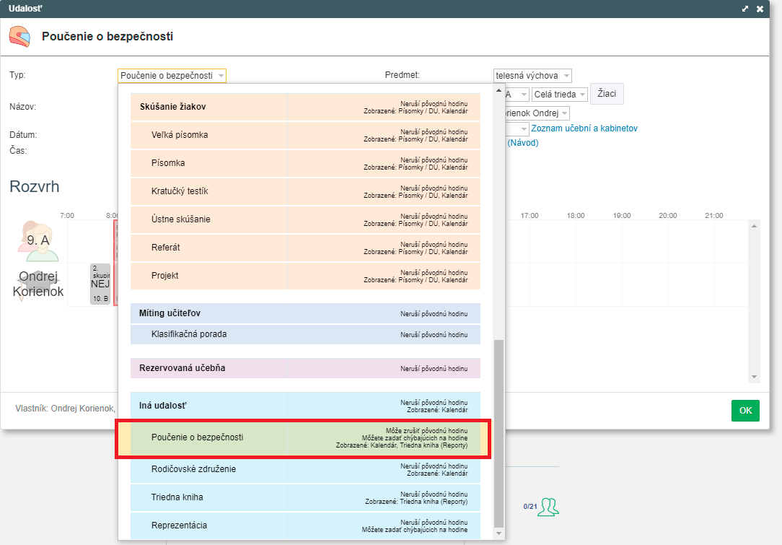The height and width of the screenshot is (545, 782).
Task: Open the Korienok Ondrej teacher dropdown
Action: tap(534, 113)
